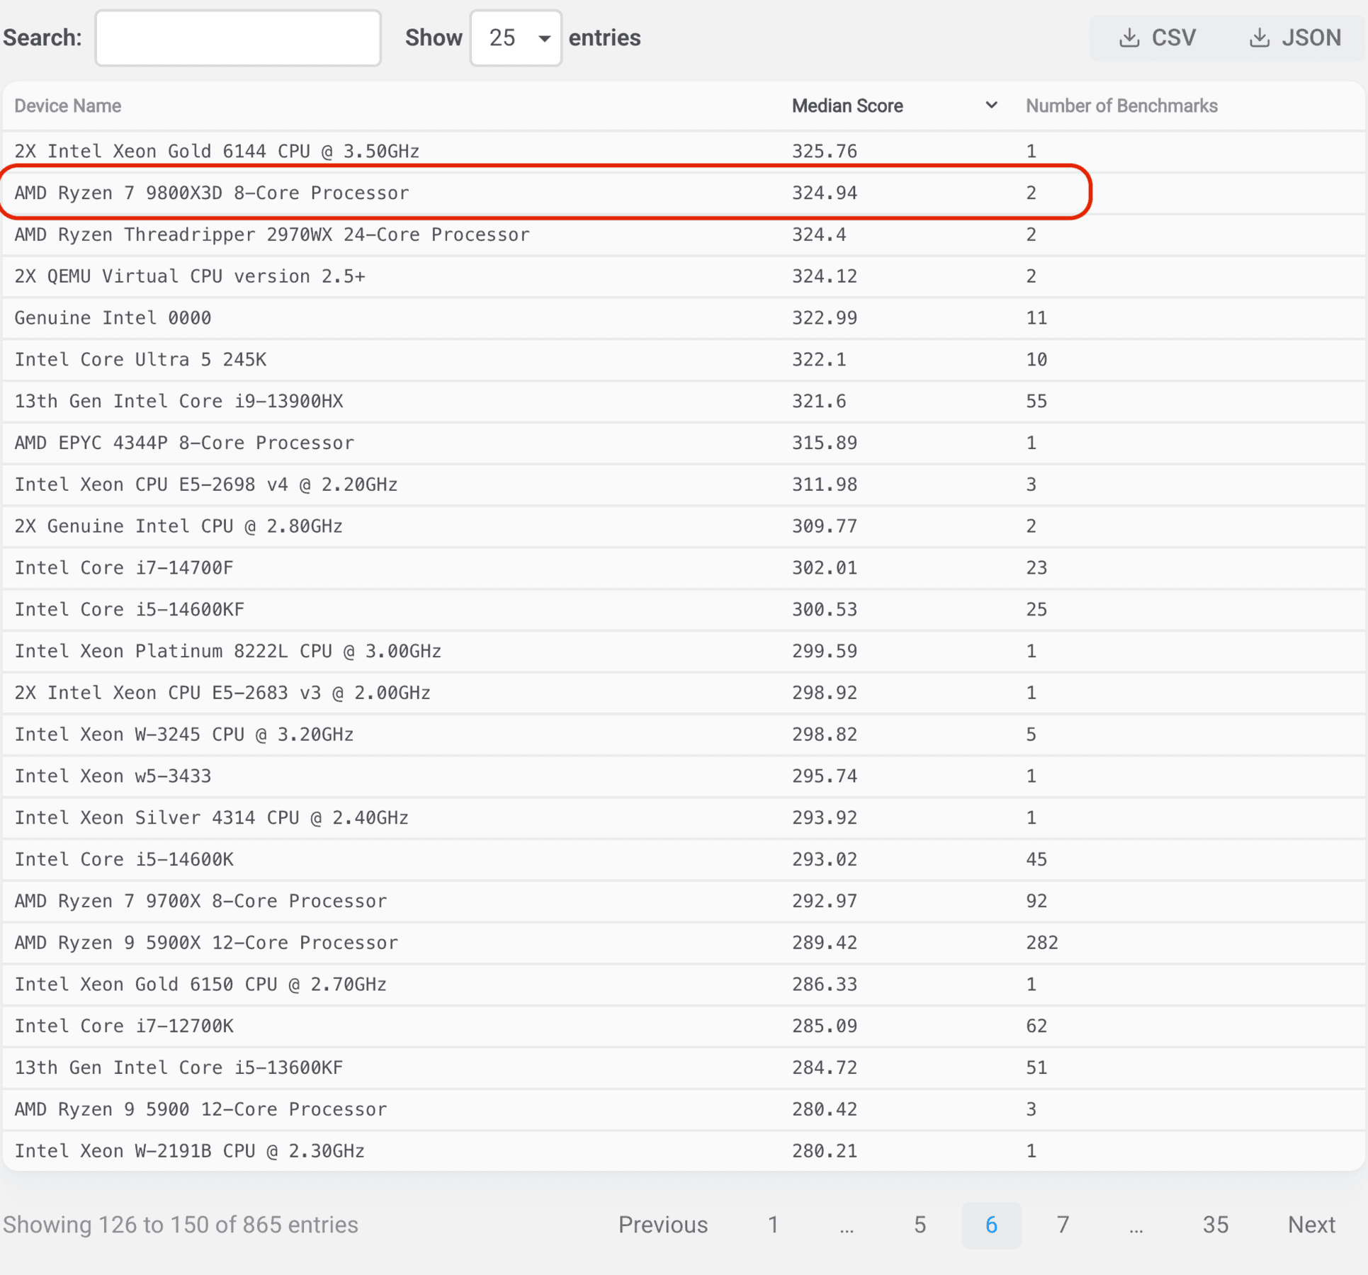Viewport: 1368px width, 1275px height.
Task: Jump to last page 35
Action: pos(1214,1225)
